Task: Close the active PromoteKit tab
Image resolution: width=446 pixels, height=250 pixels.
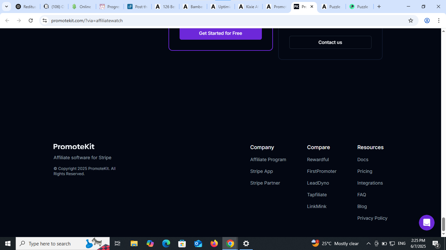Action: tap(312, 7)
